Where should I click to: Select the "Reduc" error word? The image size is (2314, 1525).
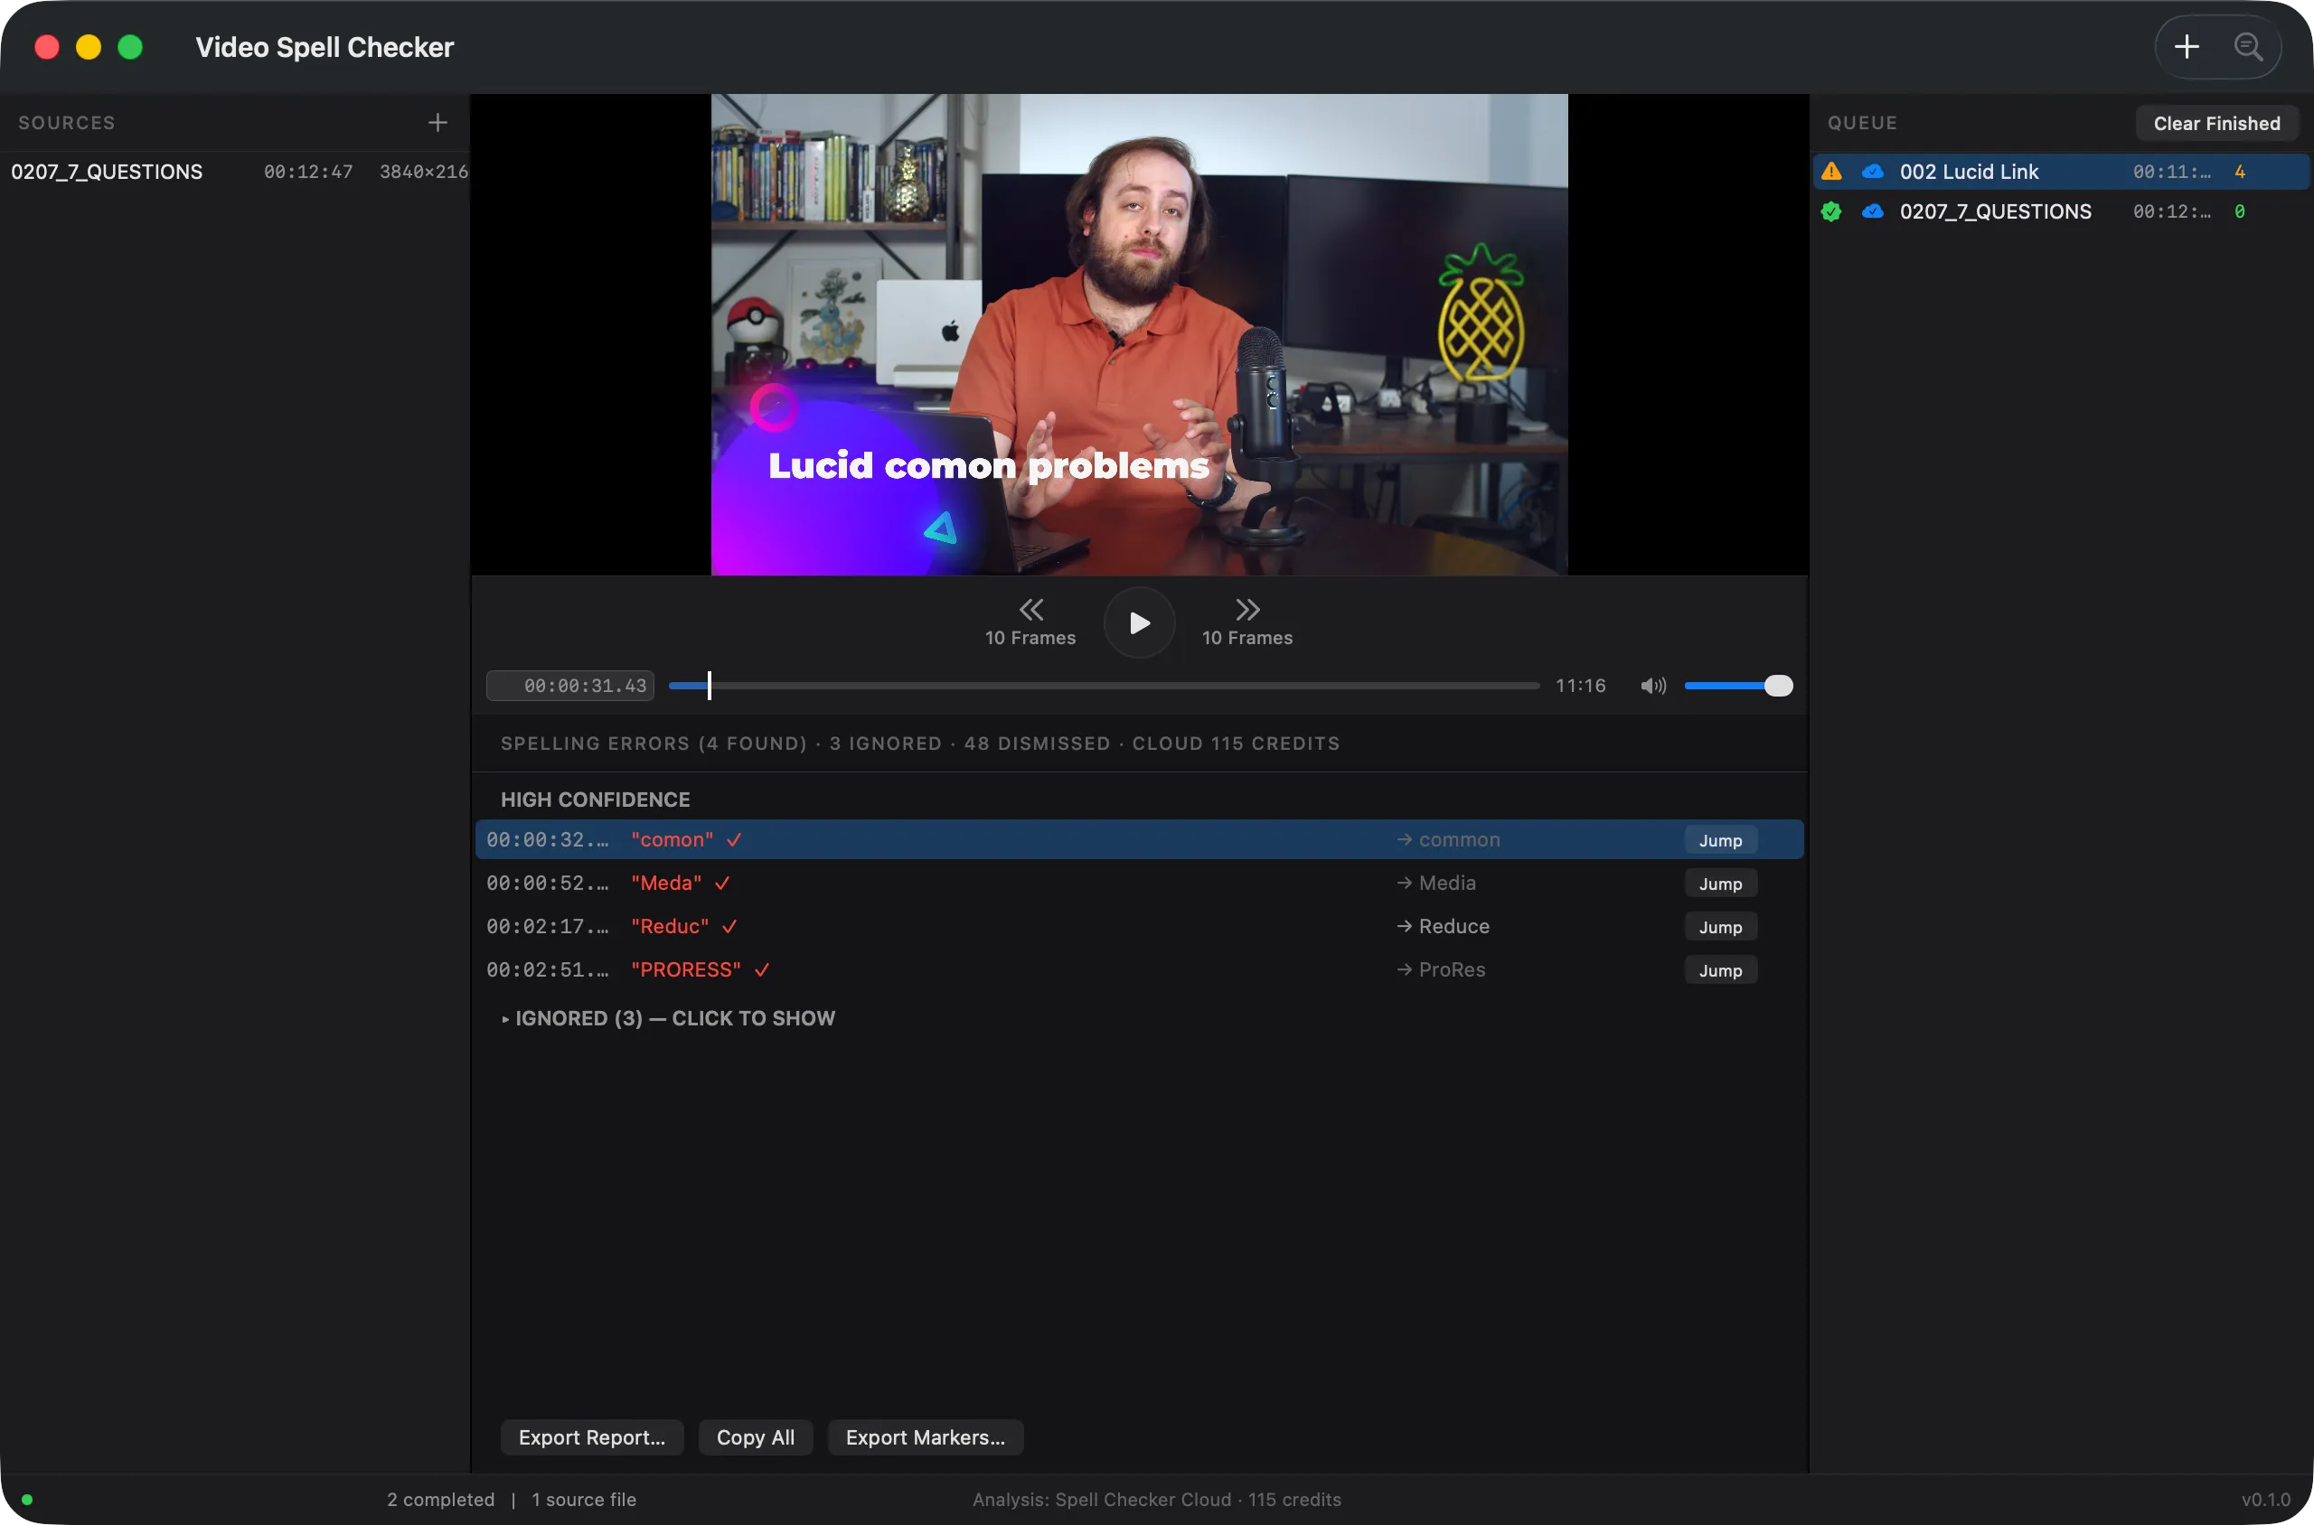pyautogui.click(x=671, y=927)
